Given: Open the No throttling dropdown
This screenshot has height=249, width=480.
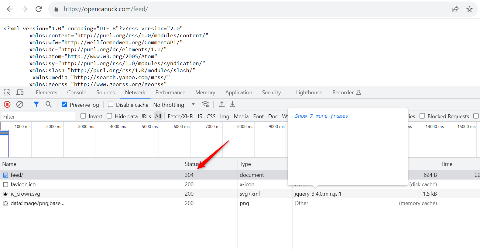Looking at the screenshot, I should coord(174,105).
